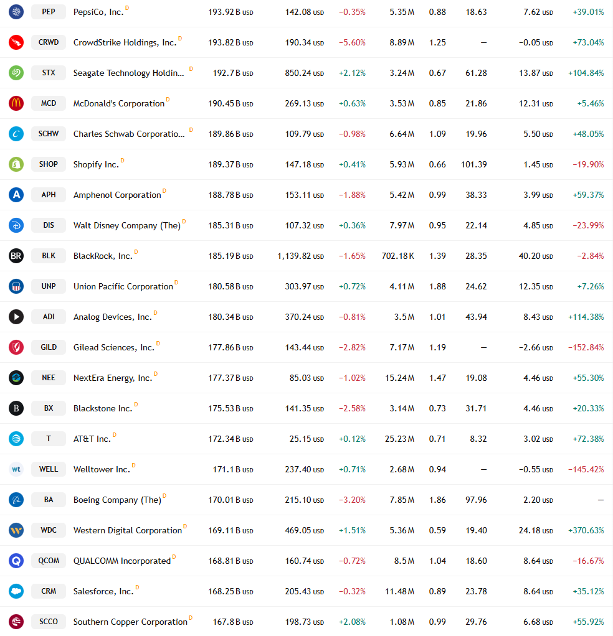This screenshot has width=613, height=636.
Task: Open NextEra Energy, Inc. link
Action: tap(113, 378)
